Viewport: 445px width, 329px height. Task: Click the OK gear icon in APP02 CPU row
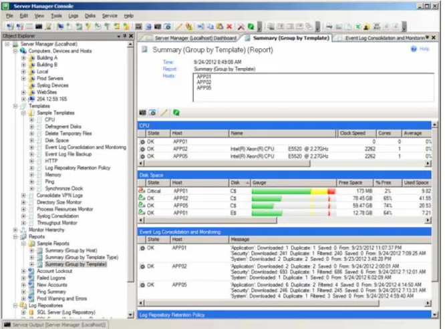coord(142,149)
